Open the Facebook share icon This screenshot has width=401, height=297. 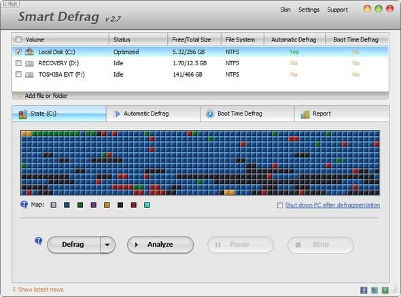tap(364, 290)
